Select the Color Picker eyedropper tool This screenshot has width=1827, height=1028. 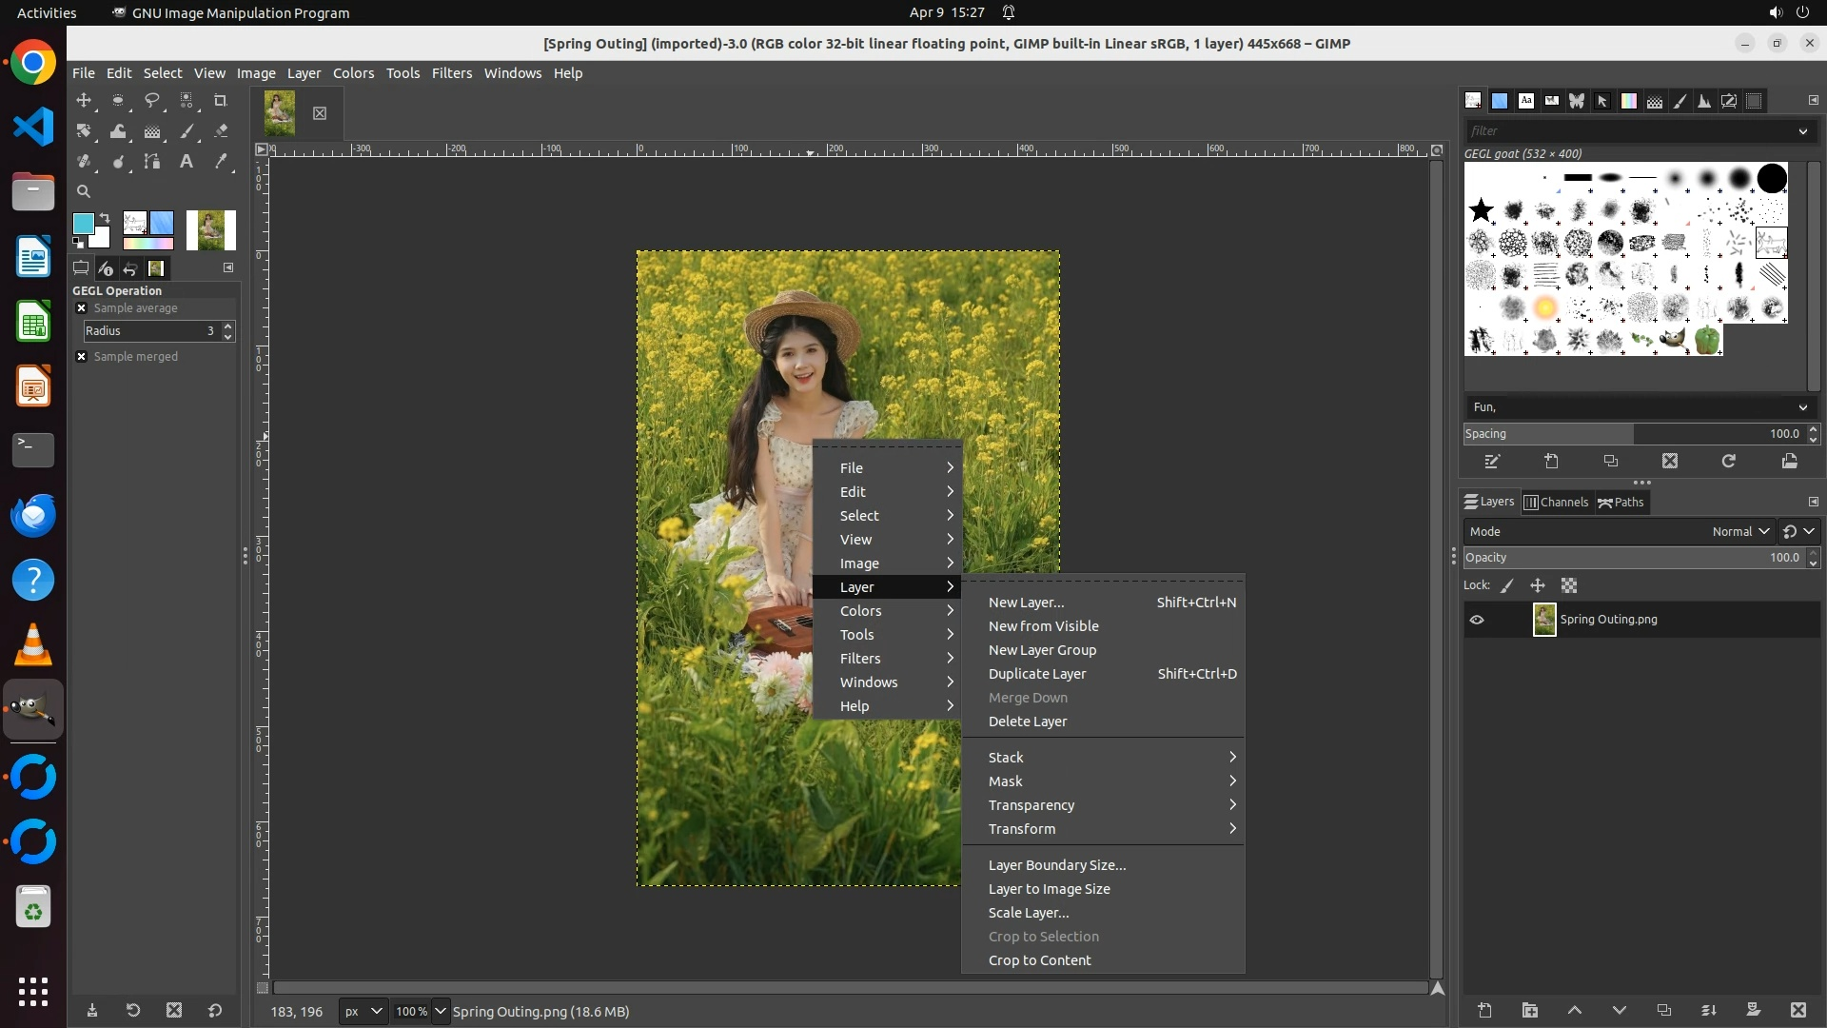click(221, 162)
